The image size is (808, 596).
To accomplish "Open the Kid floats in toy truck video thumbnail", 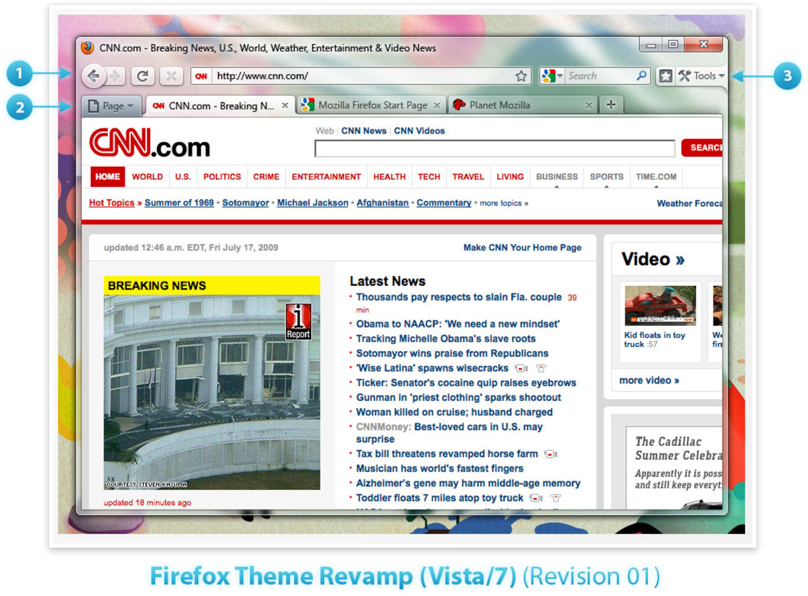I will pos(660,305).
